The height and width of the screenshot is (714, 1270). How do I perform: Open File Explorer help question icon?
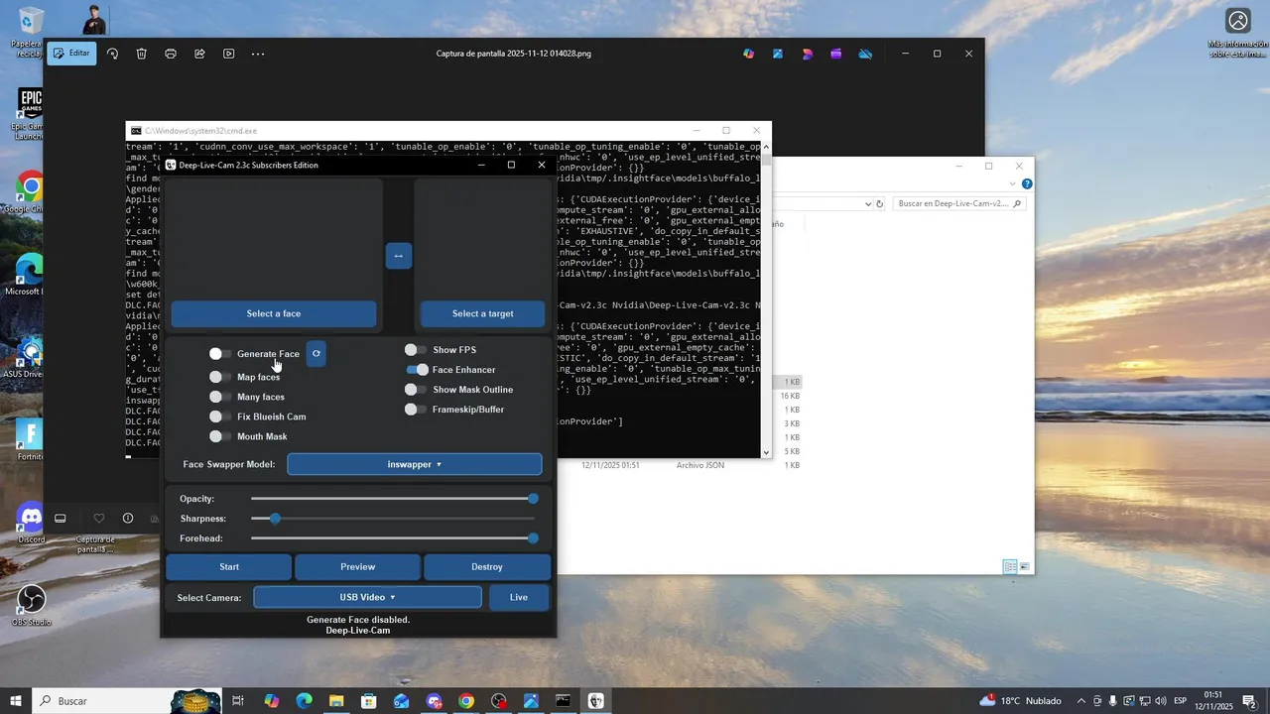(x=1027, y=183)
